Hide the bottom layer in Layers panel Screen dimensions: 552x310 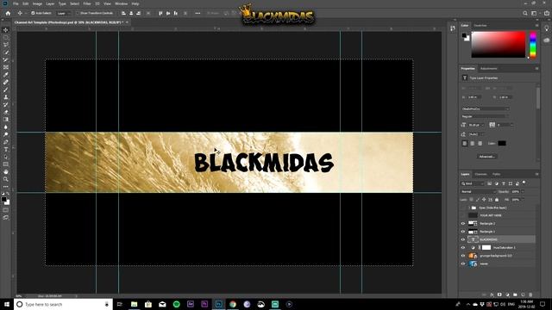tap(463, 264)
